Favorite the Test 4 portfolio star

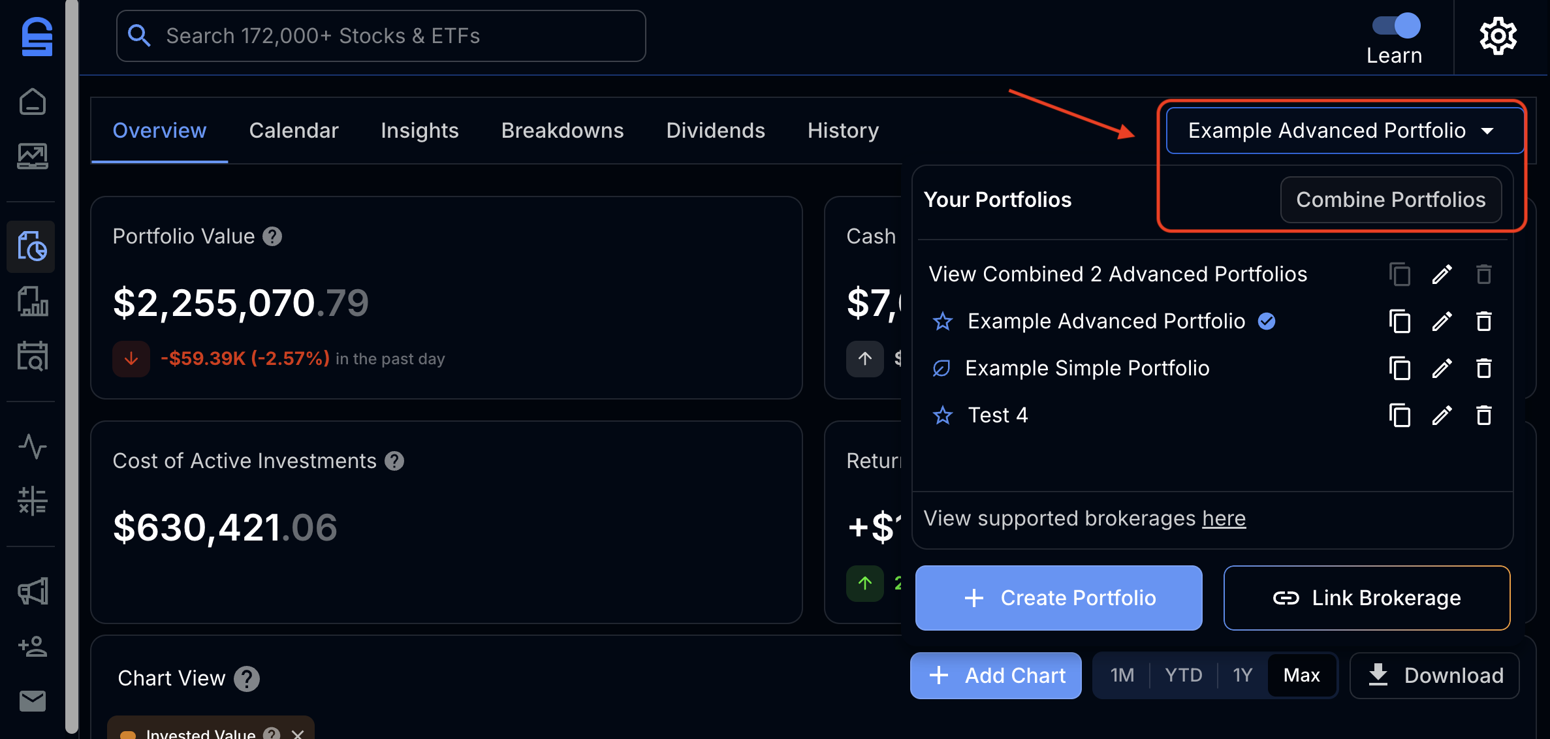point(943,415)
